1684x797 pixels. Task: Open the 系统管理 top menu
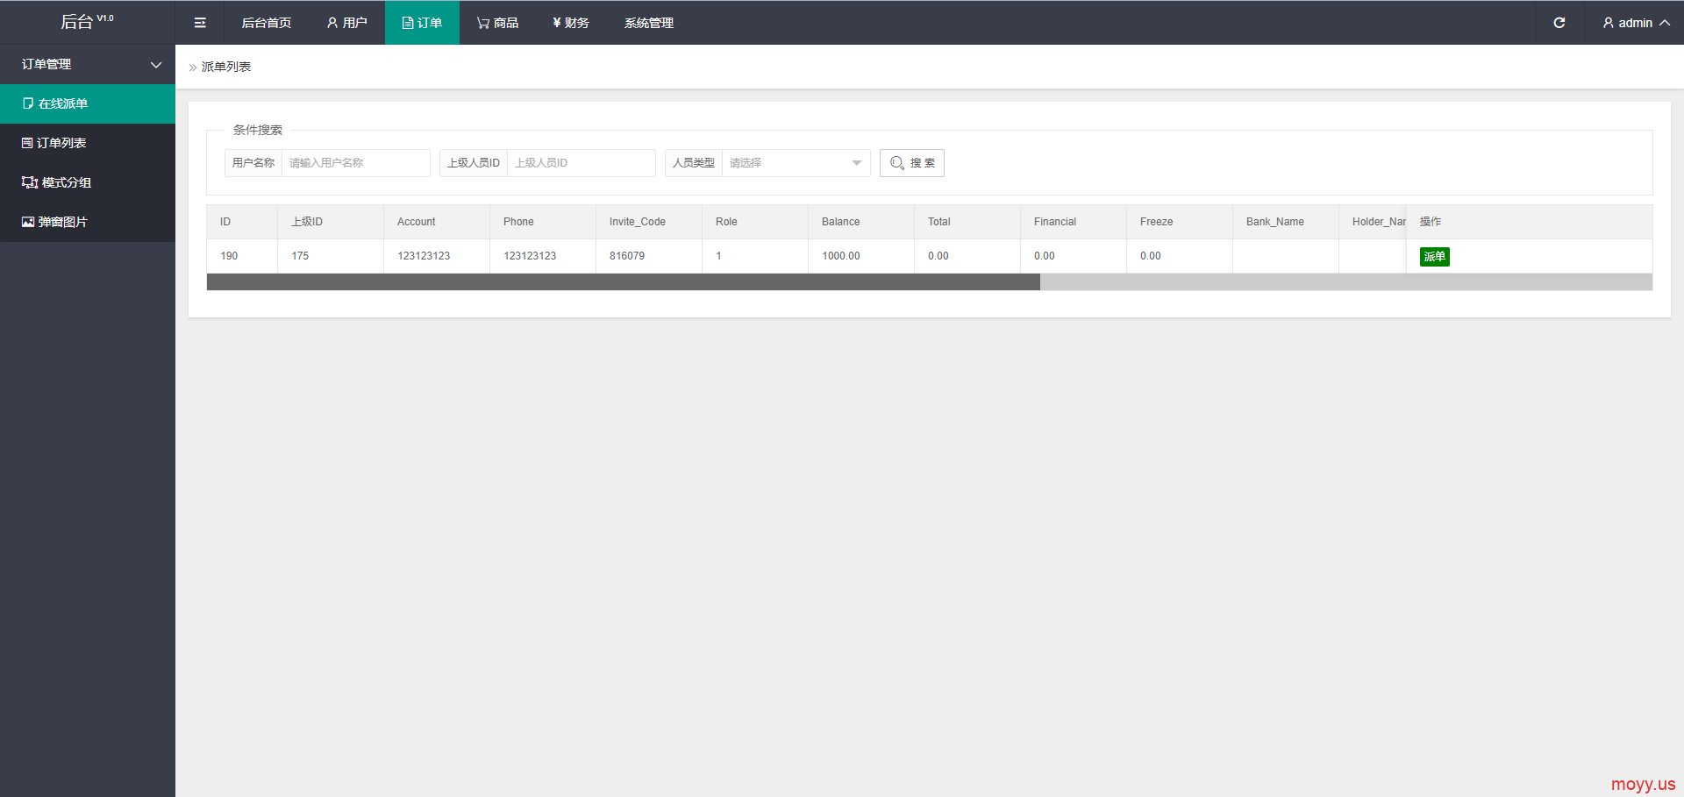[649, 23]
